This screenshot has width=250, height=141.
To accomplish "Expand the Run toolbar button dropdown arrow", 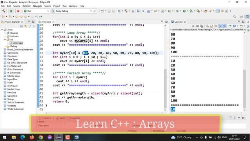I will (x=187, y=11).
